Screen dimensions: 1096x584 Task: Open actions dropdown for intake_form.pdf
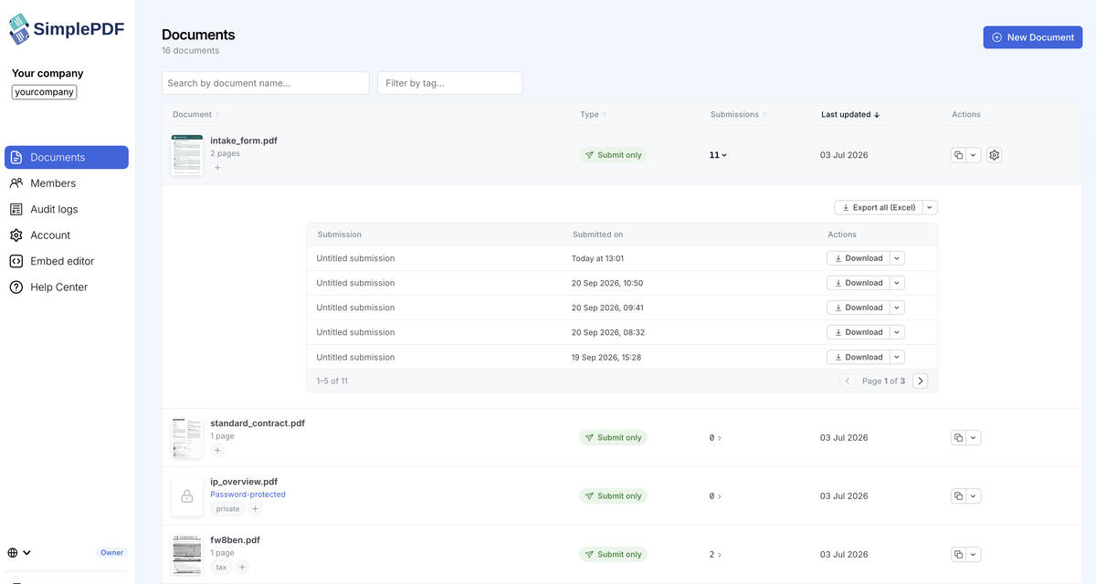(x=974, y=155)
